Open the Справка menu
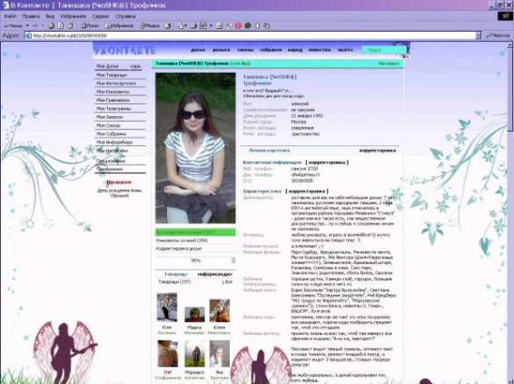The height and width of the screenshot is (384, 514). (x=125, y=16)
